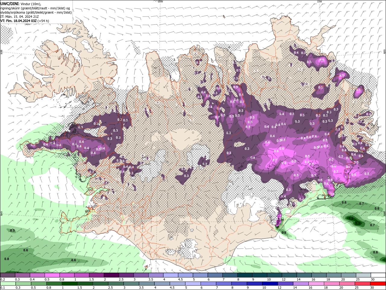Click the white upper swatch right of 30

(378, 275)
